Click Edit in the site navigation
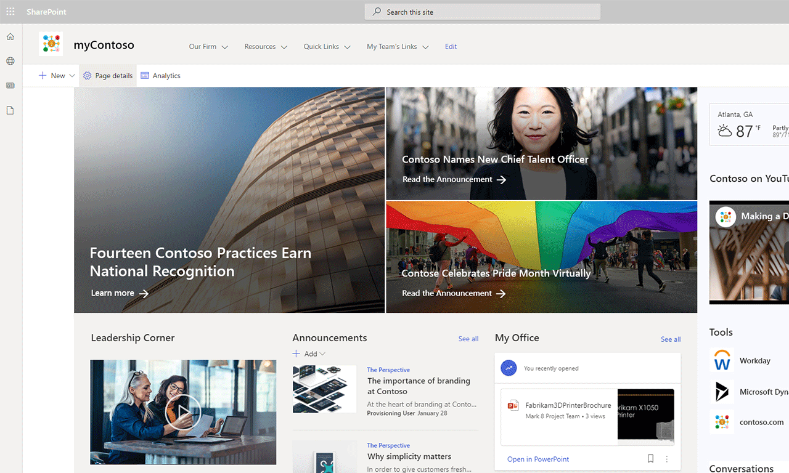The width and height of the screenshot is (789, 473). click(x=451, y=47)
